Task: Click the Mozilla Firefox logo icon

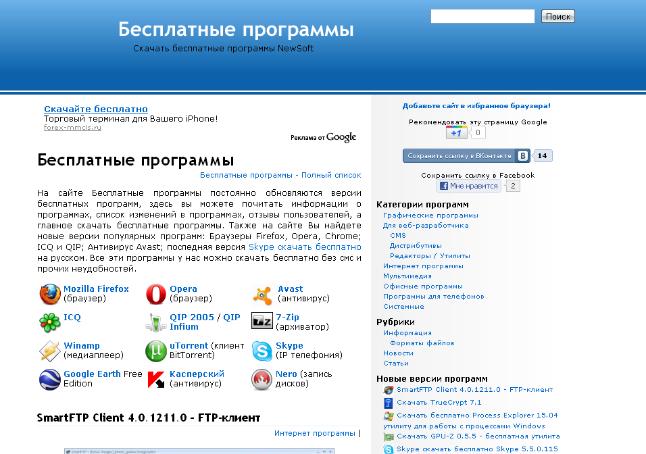Action: [50, 294]
